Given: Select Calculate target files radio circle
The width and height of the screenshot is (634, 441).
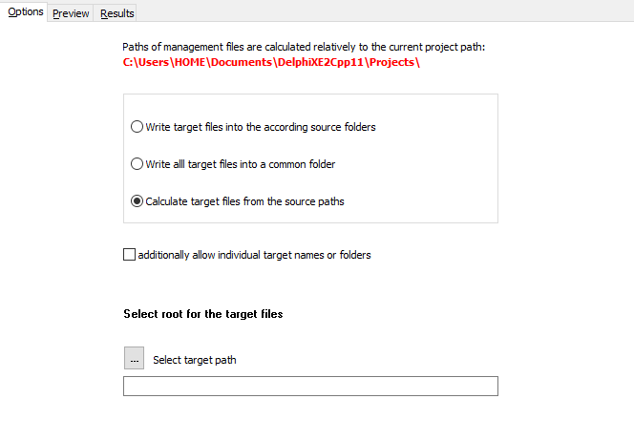Looking at the screenshot, I should [137, 201].
